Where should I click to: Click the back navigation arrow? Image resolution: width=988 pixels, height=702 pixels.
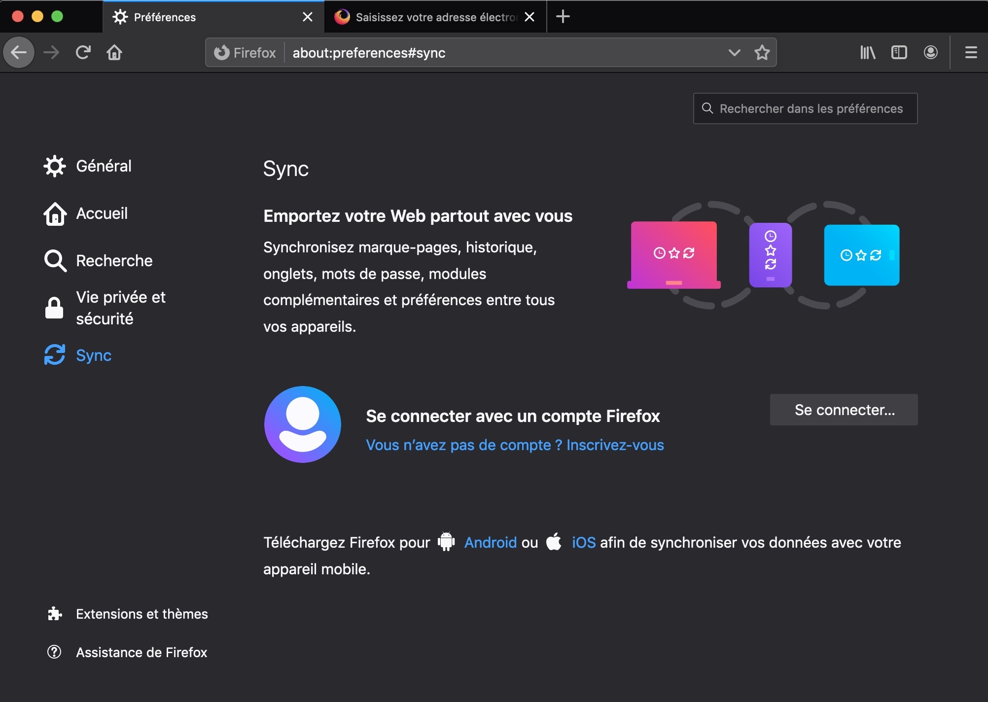[19, 52]
